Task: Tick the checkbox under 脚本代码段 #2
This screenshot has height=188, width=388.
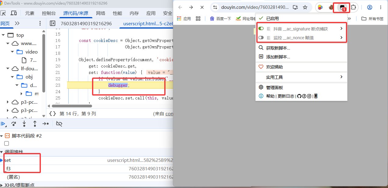Action: 7,143
